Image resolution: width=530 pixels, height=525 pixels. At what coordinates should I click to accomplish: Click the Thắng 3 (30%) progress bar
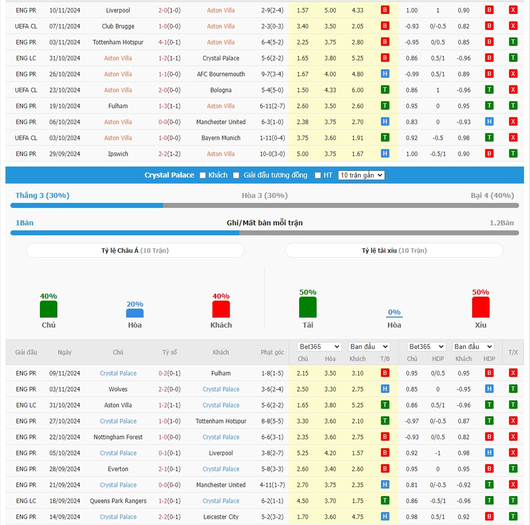[265, 205]
